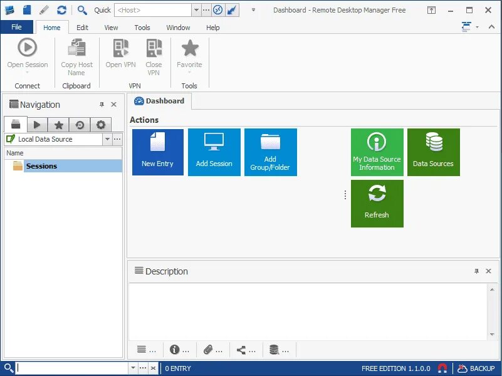Switch to the Tools ribbon tab
The height and width of the screenshot is (376, 502).
(x=142, y=28)
